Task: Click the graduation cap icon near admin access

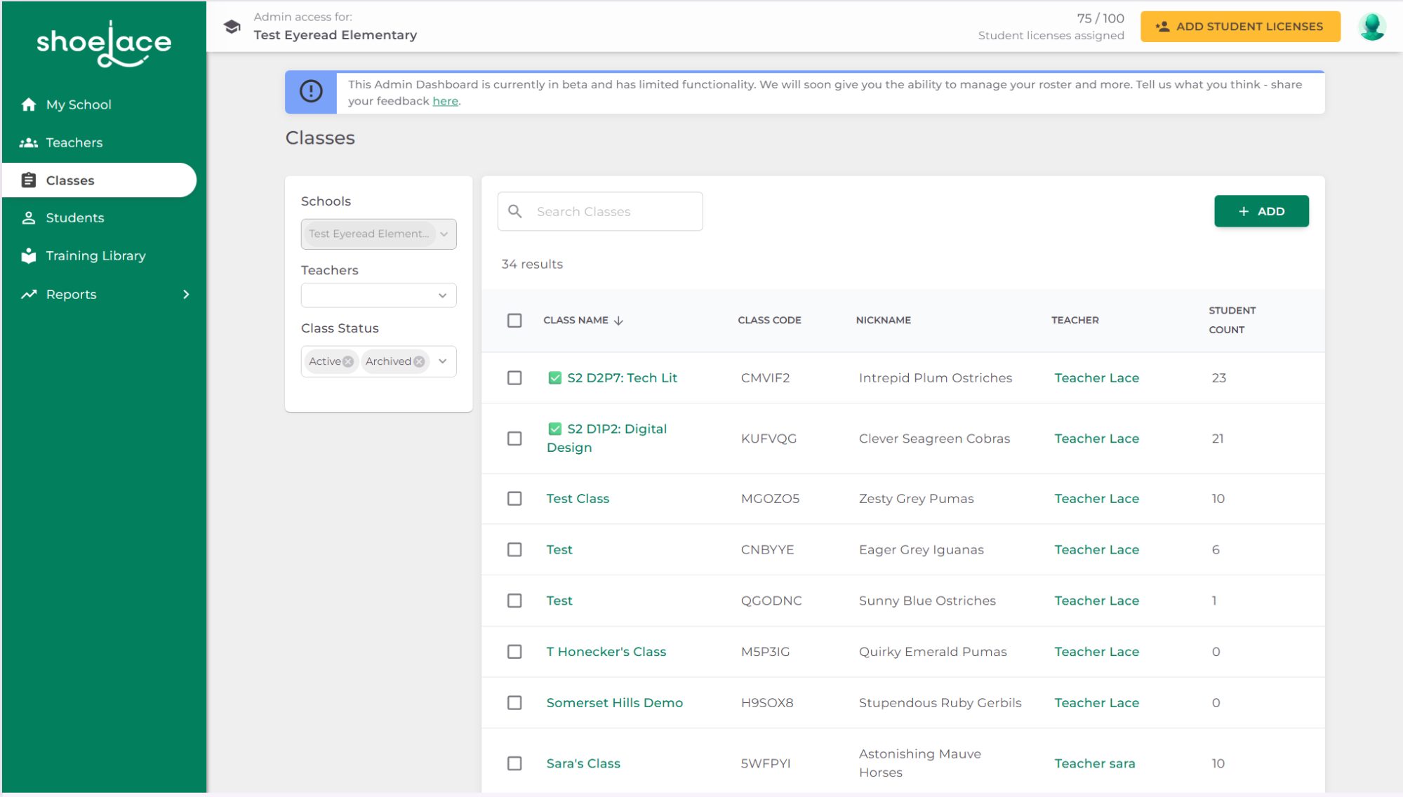Action: click(232, 26)
